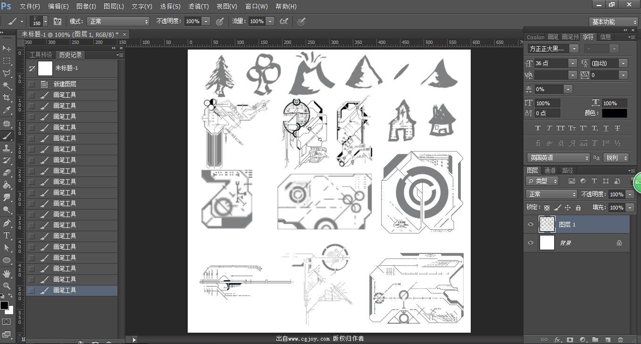The image size is (641, 344).
Task: Select the Crop tool
Action: (x=7, y=98)
